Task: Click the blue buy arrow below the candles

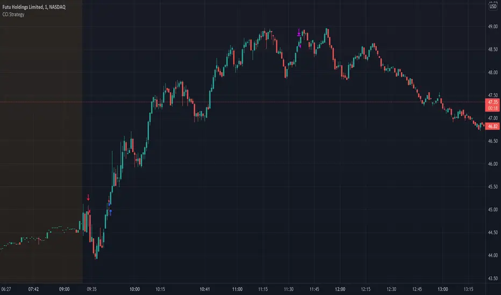Action: click(x=110, y=212)
